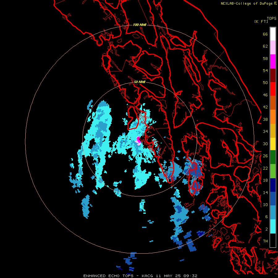278x278 pixels.
Task: Click the legend value 14
Action: pos(265,192)
